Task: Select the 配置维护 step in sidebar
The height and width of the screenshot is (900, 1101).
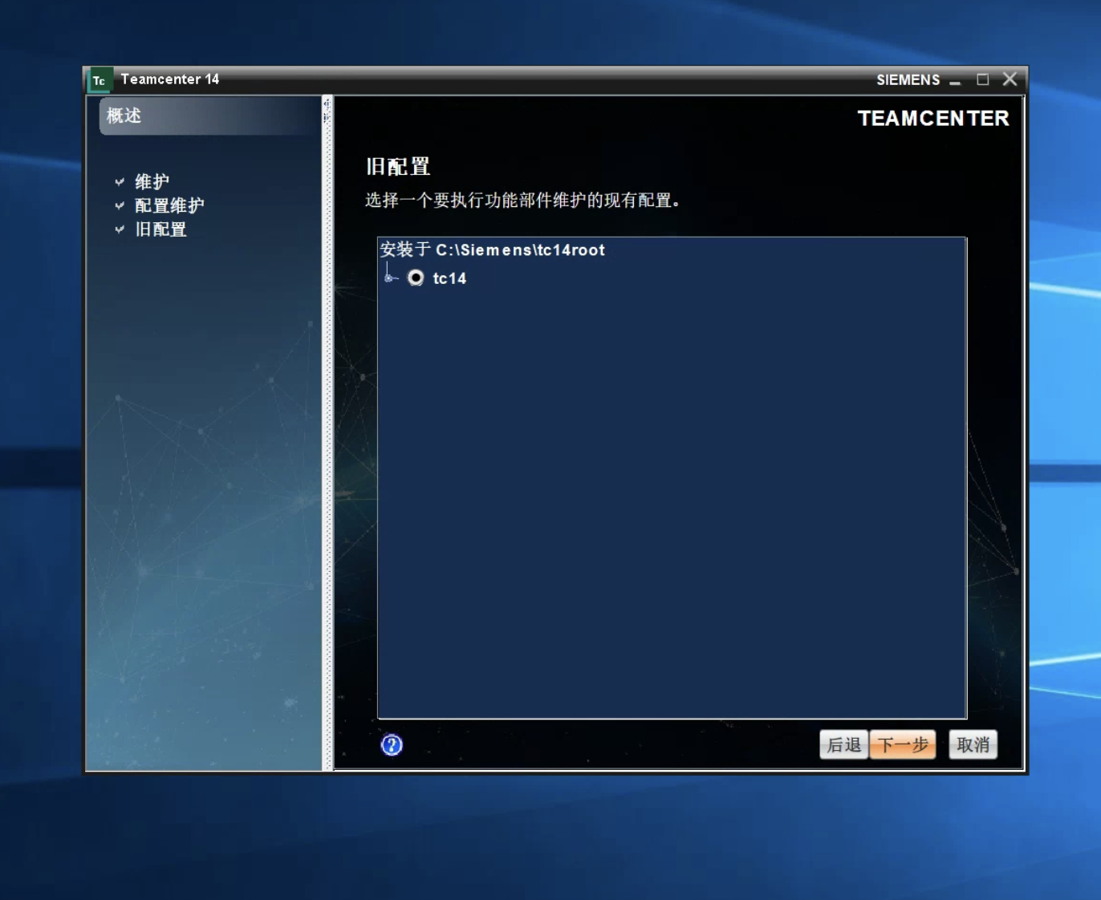Action: pyautogui.click(x=169, y=205)
